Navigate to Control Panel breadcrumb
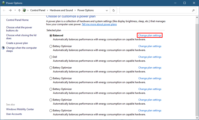The image size is (199, 120). pos(38,10)
